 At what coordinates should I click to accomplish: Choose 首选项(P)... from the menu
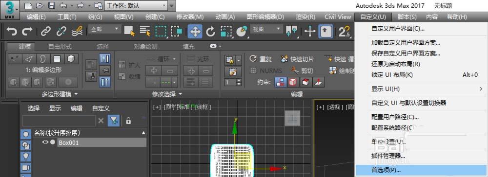(421, 170)
